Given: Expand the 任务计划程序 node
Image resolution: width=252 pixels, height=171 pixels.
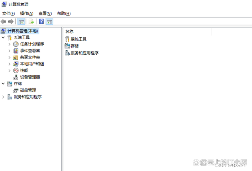Looking at the screenshot, I should tap(9, 44).
